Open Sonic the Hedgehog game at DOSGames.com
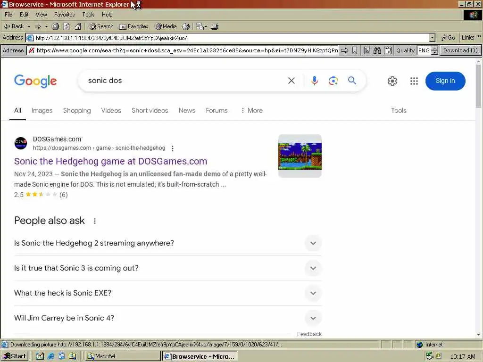This screenshot has width=483, height=362. pos(110,161)
